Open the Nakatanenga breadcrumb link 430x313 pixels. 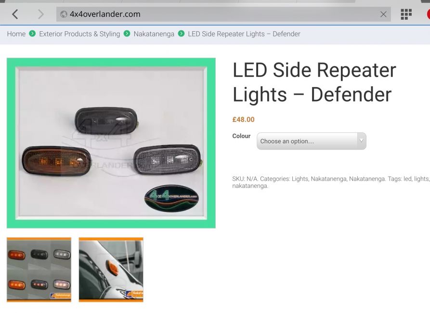(154, 34)
